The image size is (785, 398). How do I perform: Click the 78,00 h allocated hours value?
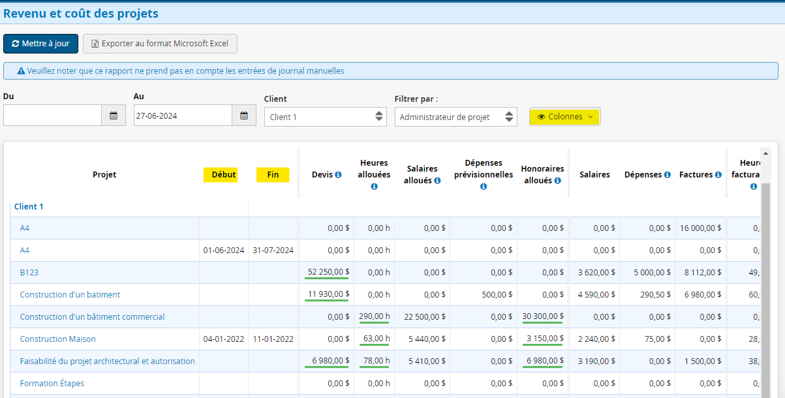[377, 361]
